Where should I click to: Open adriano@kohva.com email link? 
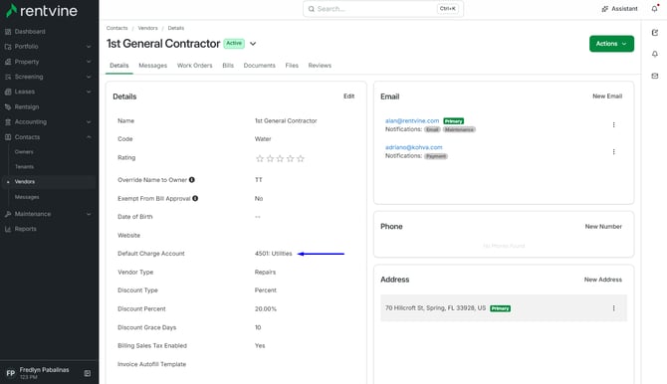[x=413, y=147]
